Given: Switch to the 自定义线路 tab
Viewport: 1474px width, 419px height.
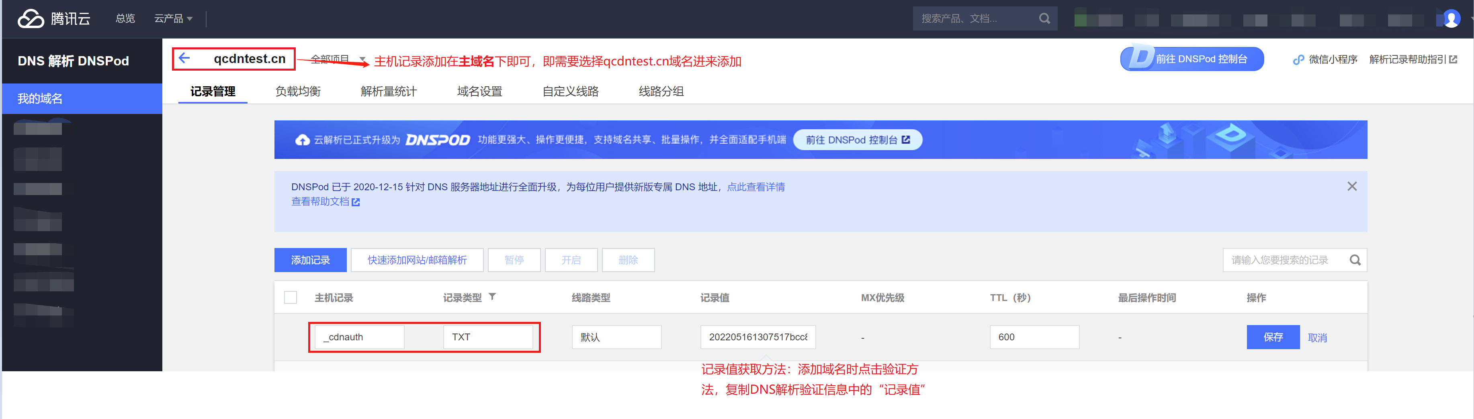Looking at the screenshot, I should [x=571, y=92].
